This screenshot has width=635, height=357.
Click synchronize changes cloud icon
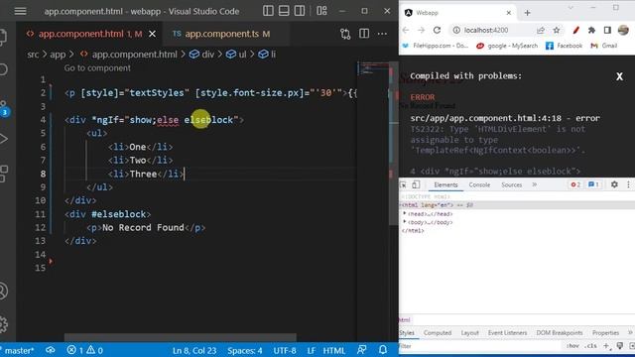[51, 350]
